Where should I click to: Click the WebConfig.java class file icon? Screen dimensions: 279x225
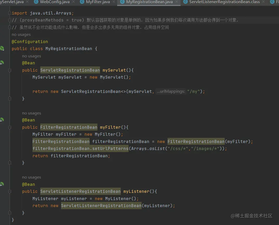point(36,2)
